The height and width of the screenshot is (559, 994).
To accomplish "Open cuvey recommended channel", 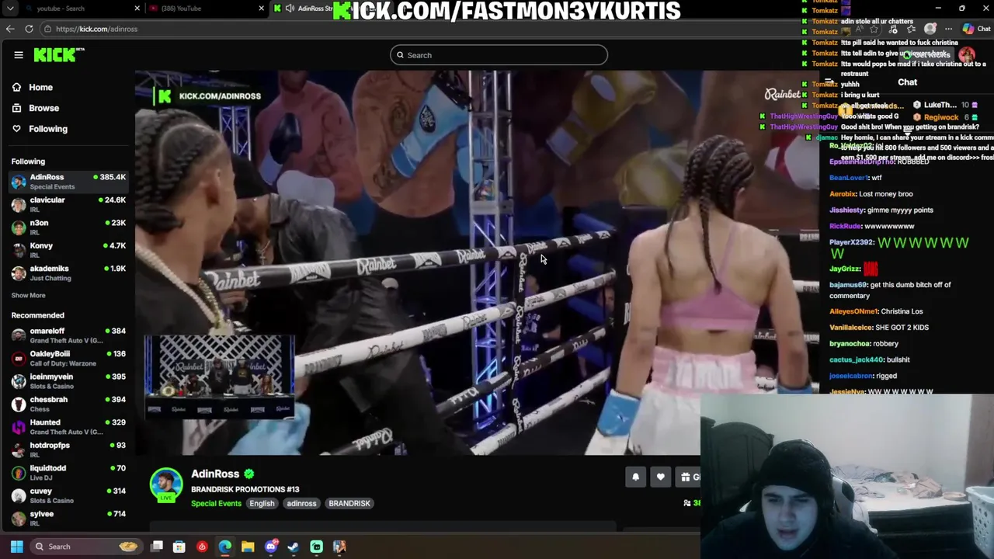I will (x=68, y=495).
